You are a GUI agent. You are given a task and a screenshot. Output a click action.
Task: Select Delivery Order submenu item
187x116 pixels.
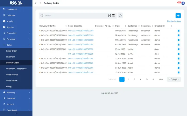click(x=16, y=63)
